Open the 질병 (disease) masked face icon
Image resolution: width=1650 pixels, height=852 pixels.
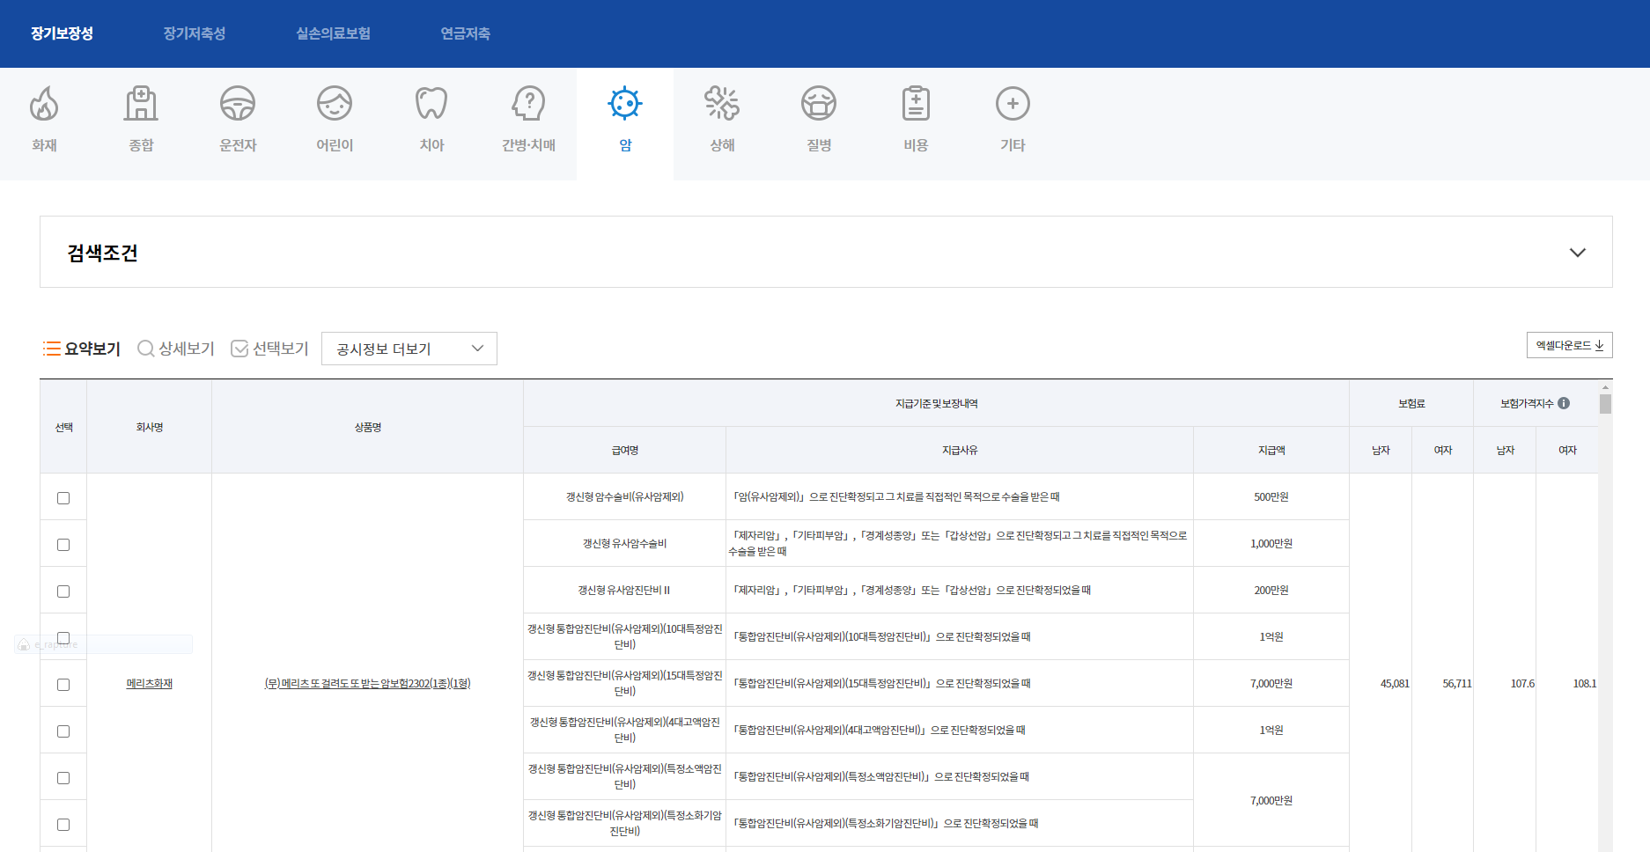click(819, 105)
